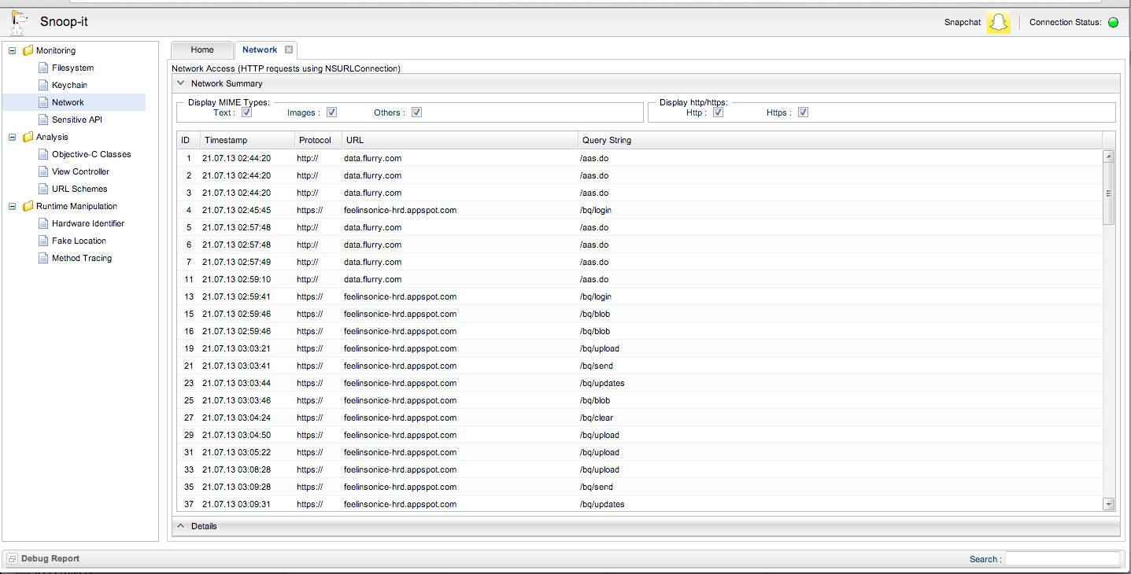Click the green Connection Status indicator
The height and width of the screenshot is (574, 1131).
(x=1113, y=23)
